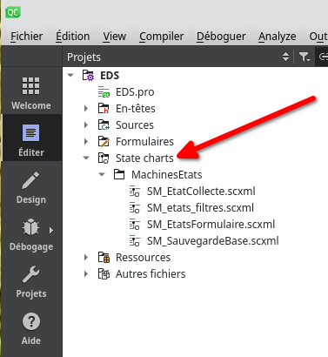Click the Sources C++ folder icon
Image resolution: width=328 pixels, height=357 pixels.
[x=104, y=125]
